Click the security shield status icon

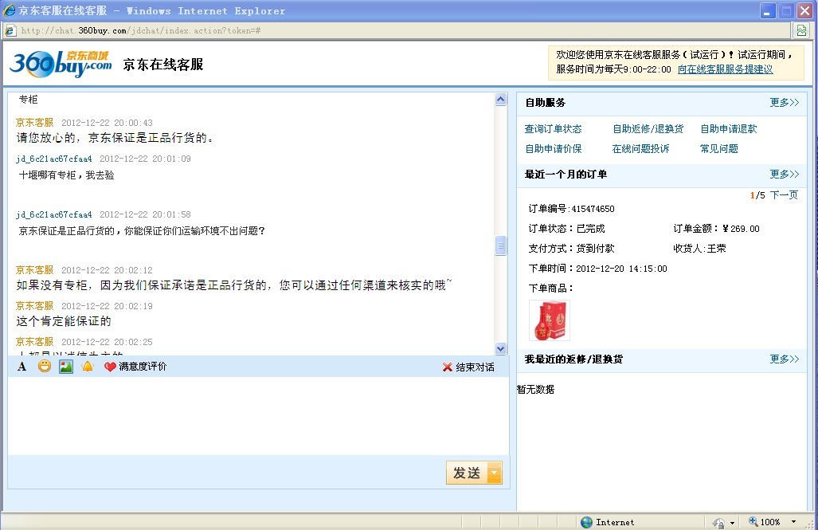click(x=719, y=522)
